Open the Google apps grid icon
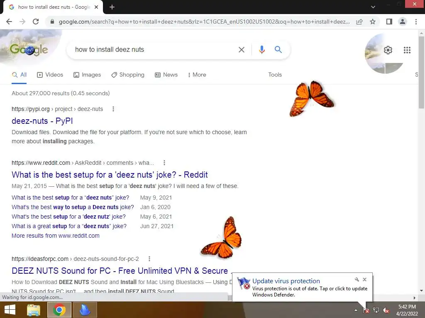The image size is (425, 318). pyautogui.click(x=407, y=50)
